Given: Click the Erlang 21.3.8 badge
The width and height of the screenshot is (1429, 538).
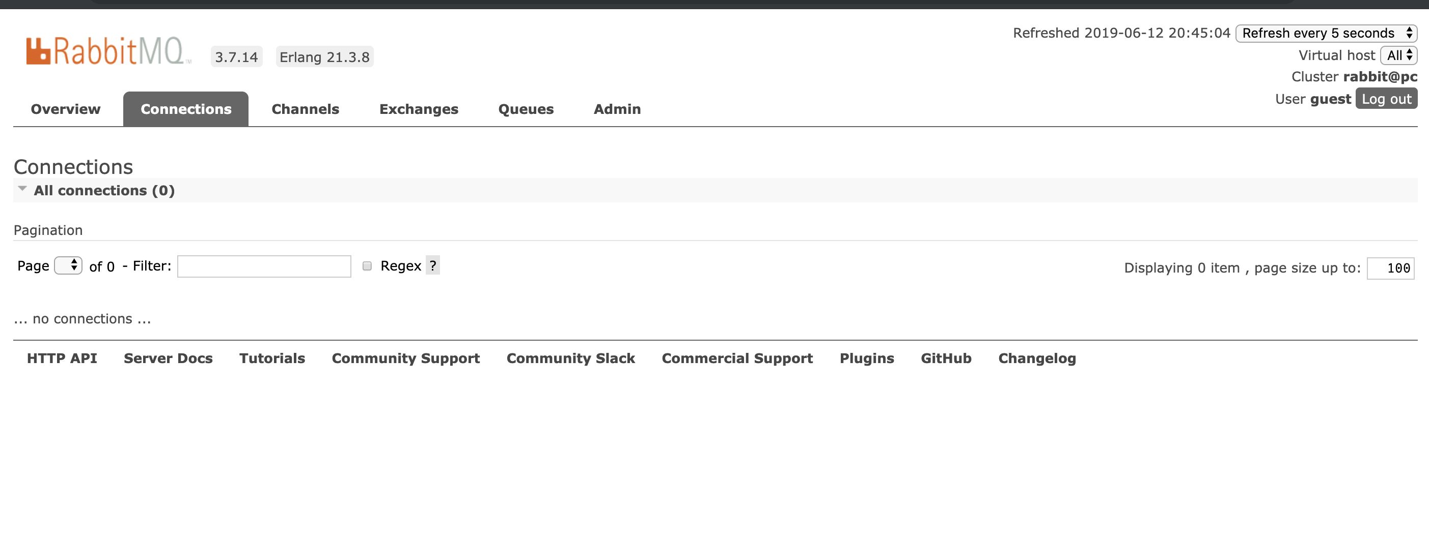Looking at the screenshot, I should tap(324, 57).
